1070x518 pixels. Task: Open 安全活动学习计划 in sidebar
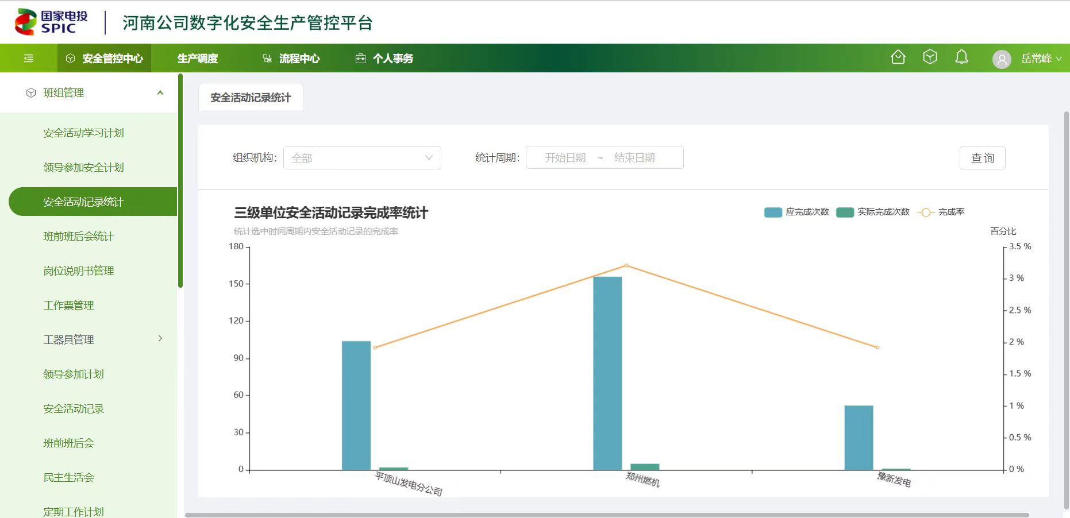pos(83,133)
